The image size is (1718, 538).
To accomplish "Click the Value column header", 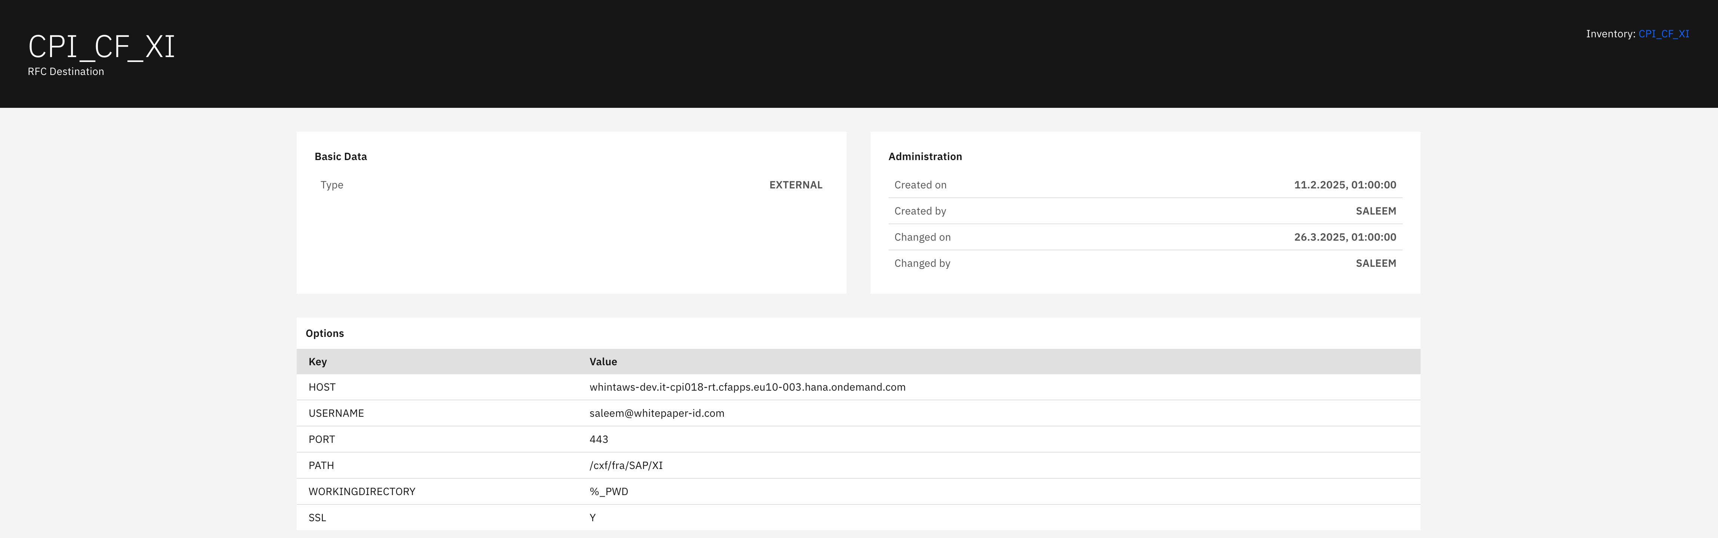I will (x=603, y=362).
